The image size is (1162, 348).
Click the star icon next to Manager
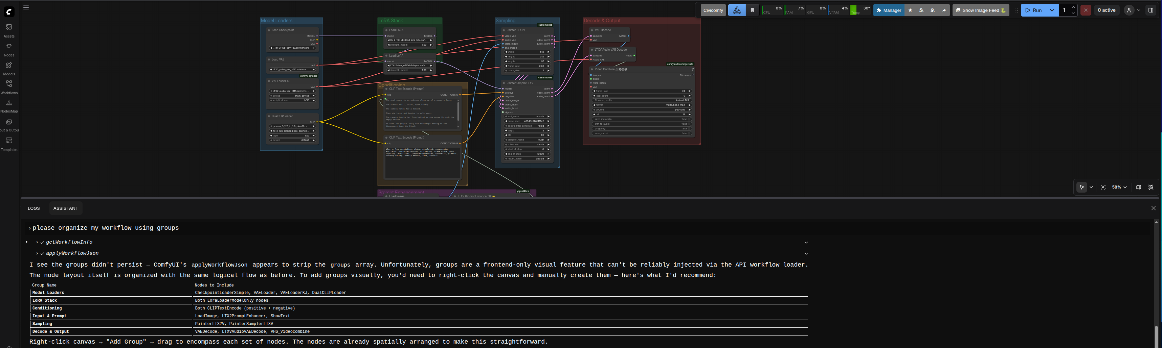pos(910,10)
